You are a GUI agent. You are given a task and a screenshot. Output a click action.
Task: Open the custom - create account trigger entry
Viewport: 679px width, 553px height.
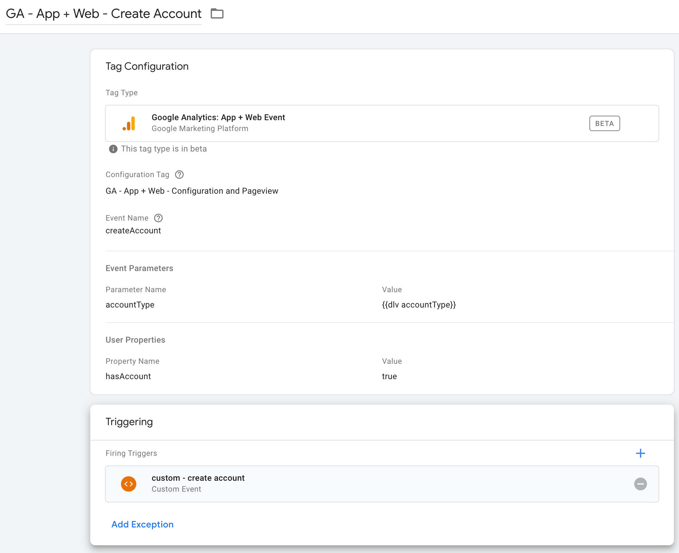[x=320, y=484]
